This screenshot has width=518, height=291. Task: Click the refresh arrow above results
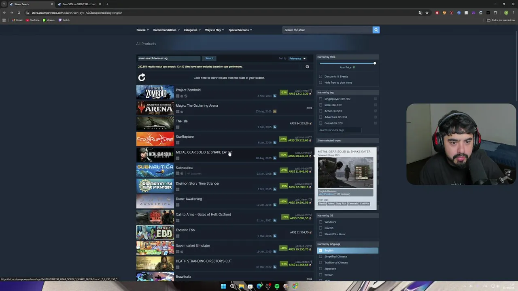click(x=142, y=77)
